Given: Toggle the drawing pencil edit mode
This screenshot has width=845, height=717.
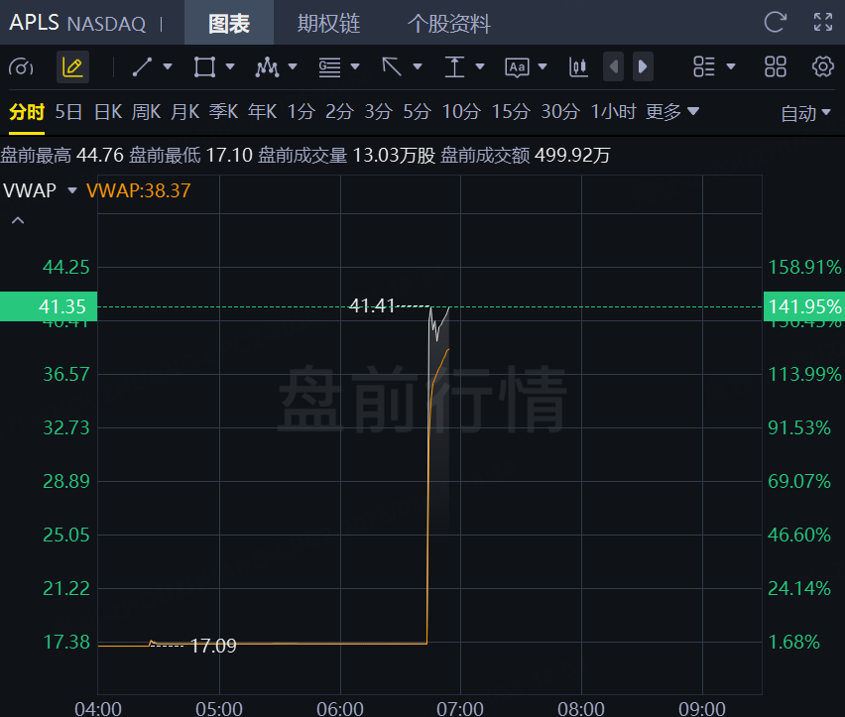Looking at the screenshot, I should tap(72, 67).
